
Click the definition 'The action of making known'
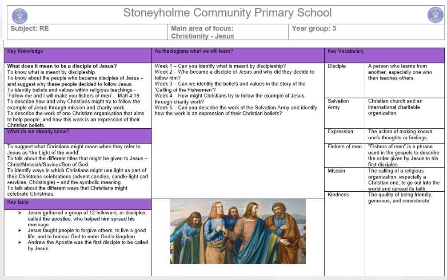[400, 134]
